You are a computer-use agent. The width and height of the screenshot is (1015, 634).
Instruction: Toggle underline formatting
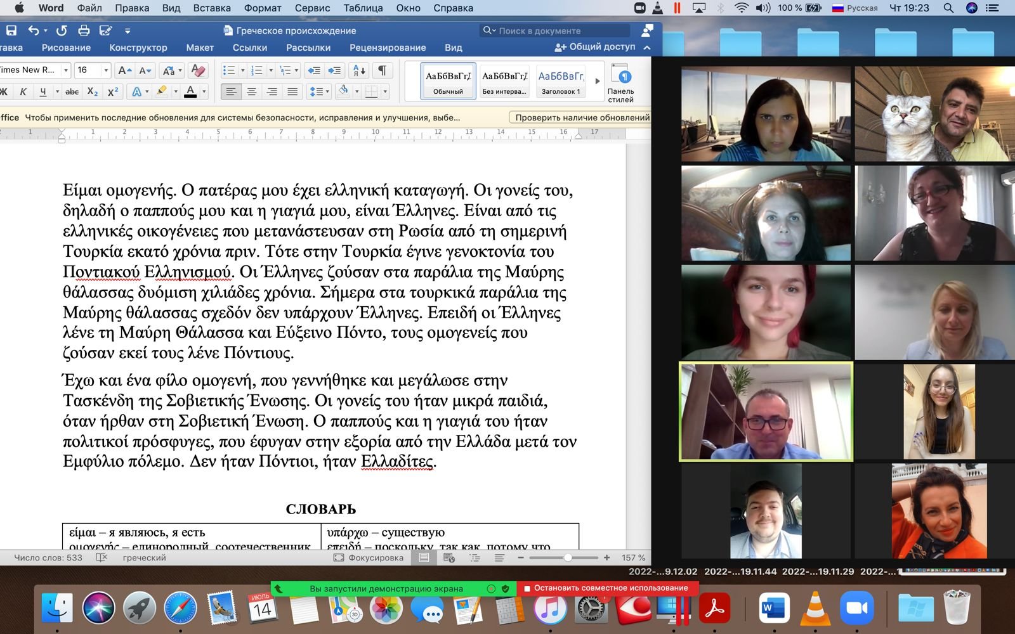(43, 92)
